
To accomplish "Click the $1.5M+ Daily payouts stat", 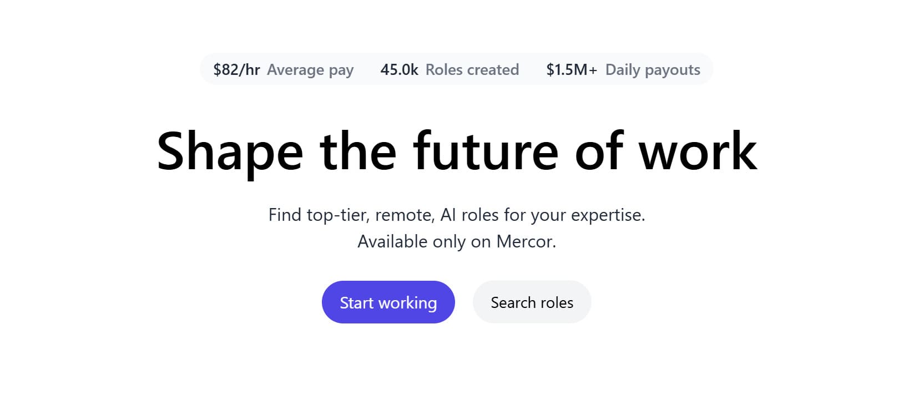I will coord(623,69).
